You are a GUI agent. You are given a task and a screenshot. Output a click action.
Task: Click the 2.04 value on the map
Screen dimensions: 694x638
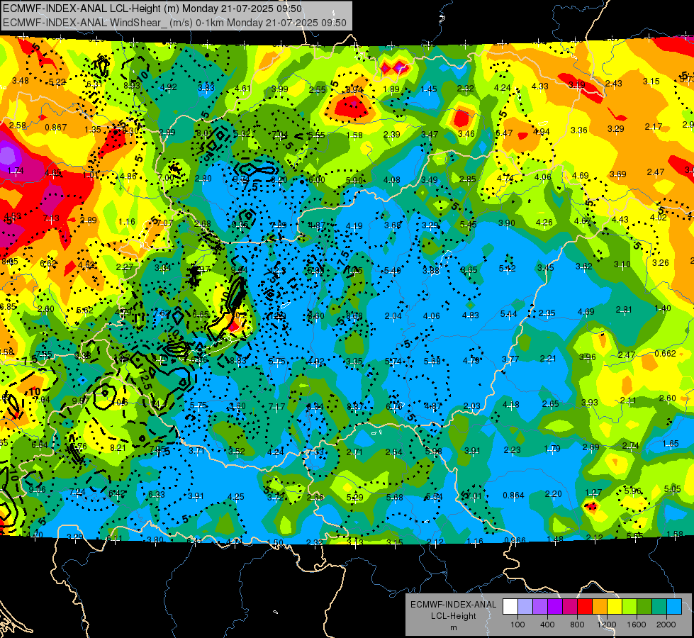point(393,315)
